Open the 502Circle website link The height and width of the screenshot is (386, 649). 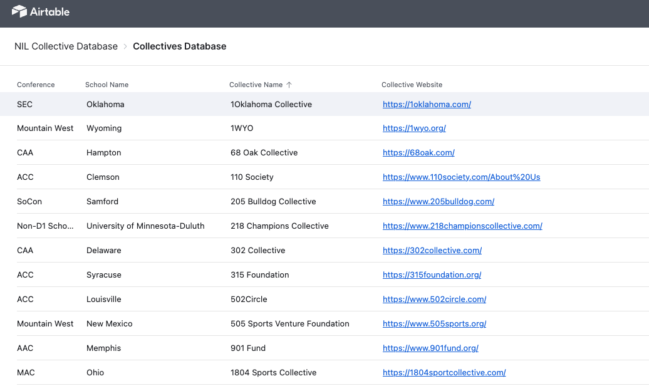click(x=434, y=299)
